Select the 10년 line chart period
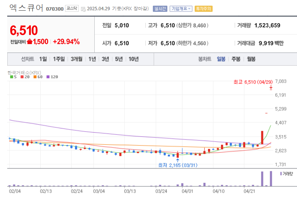The width and height of the screenshot is (297, 201). [x=133, y=59]
